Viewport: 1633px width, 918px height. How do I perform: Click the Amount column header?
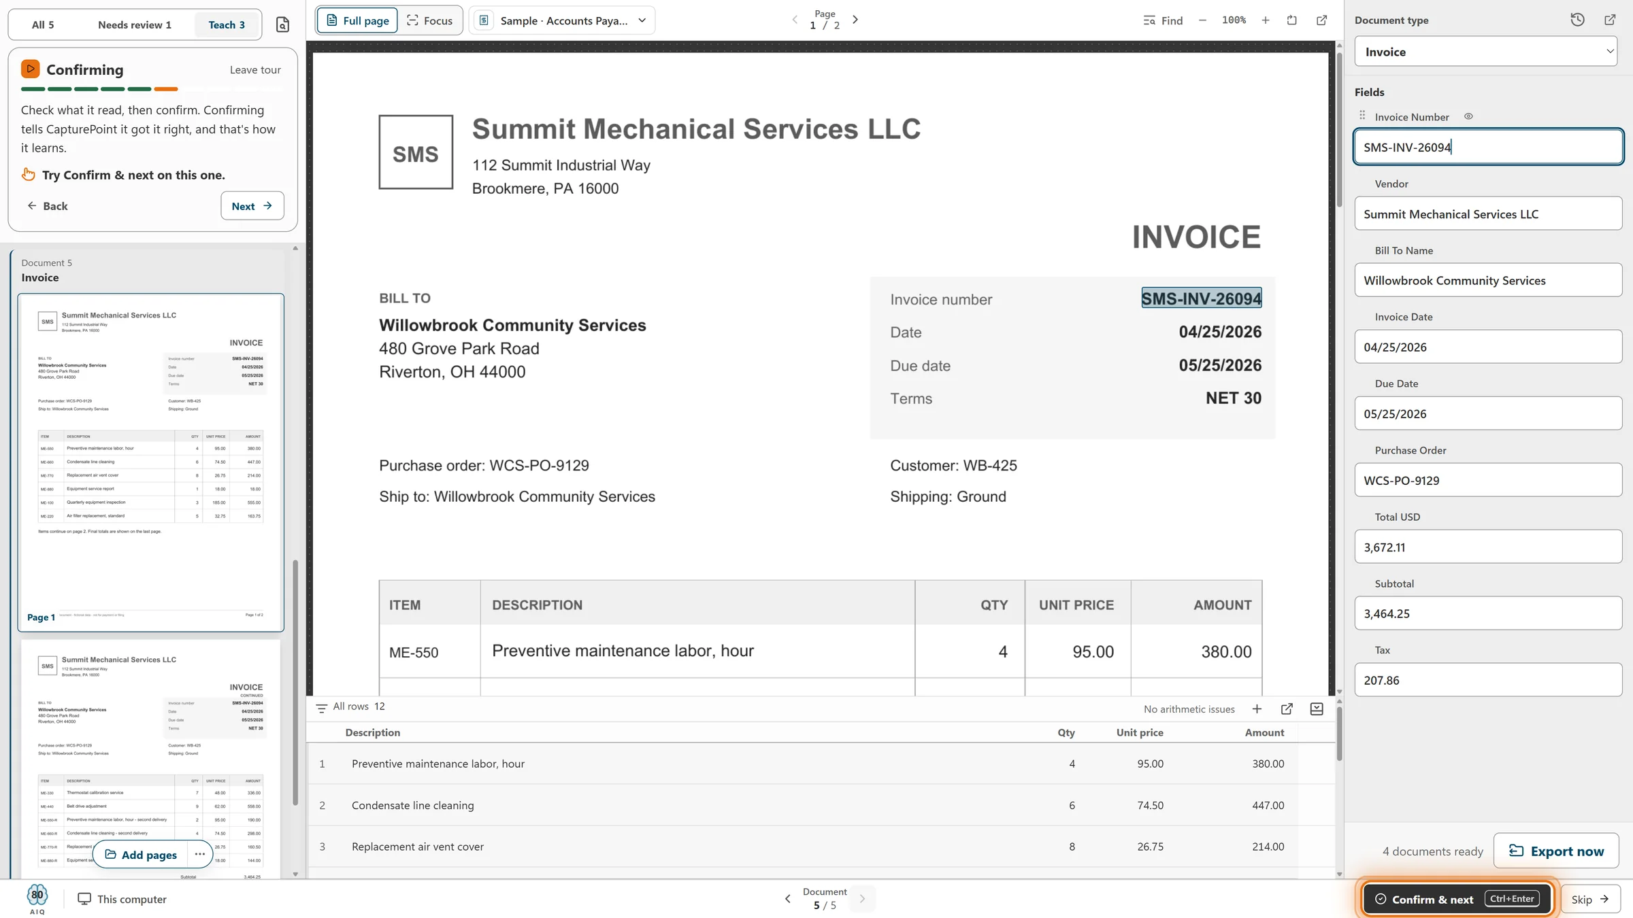[x=1264, y=732]
